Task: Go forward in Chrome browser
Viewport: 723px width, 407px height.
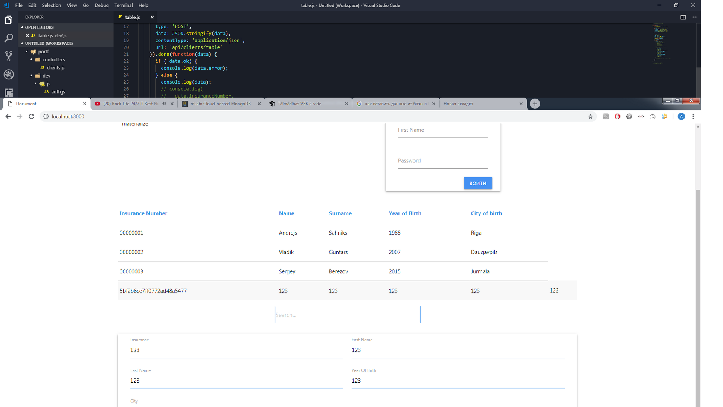Action: tap(20, 116)
